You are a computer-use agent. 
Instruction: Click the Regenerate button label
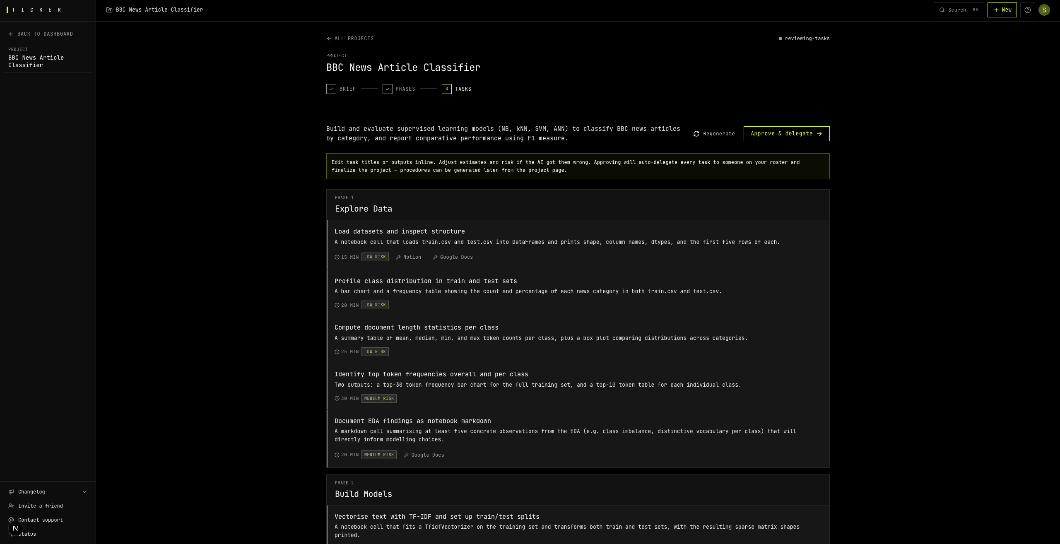pos(719,134)
